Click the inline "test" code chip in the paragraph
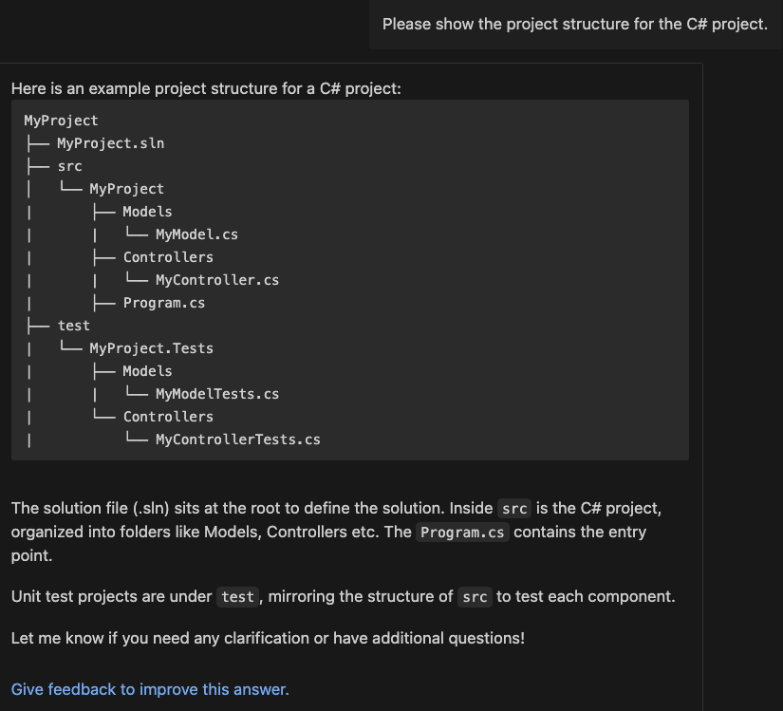This screenshot has height=711, width=783. (x=237, y=597)
